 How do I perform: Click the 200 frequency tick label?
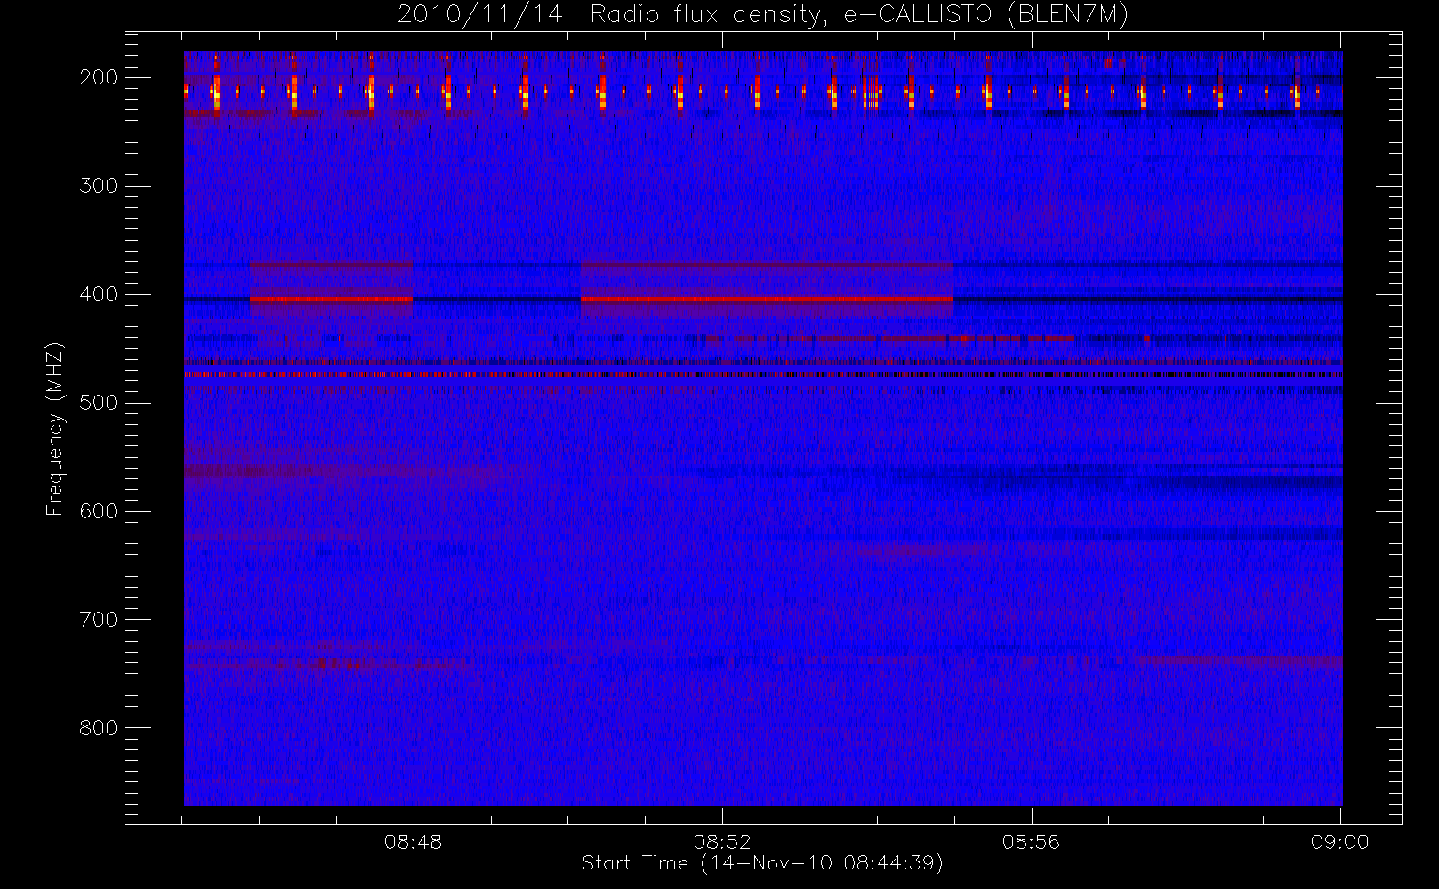98,77
